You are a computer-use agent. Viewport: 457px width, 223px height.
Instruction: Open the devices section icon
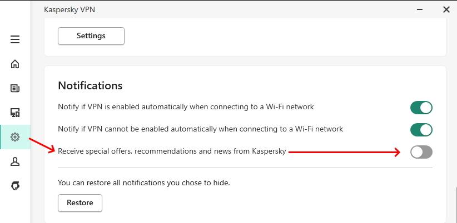pyautogui.click(x=15, y=113)
